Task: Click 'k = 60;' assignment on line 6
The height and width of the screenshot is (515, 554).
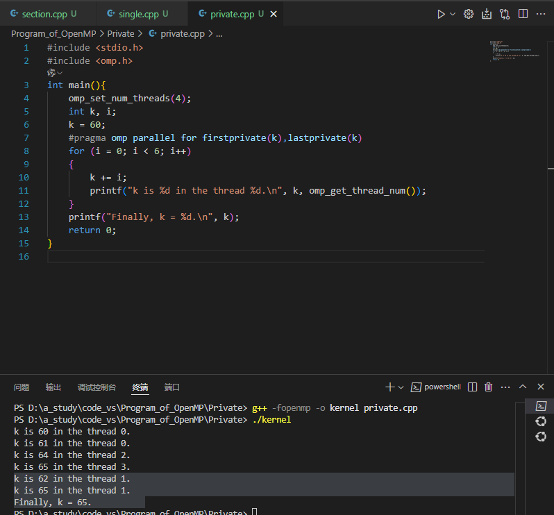Action: (87, 125)
